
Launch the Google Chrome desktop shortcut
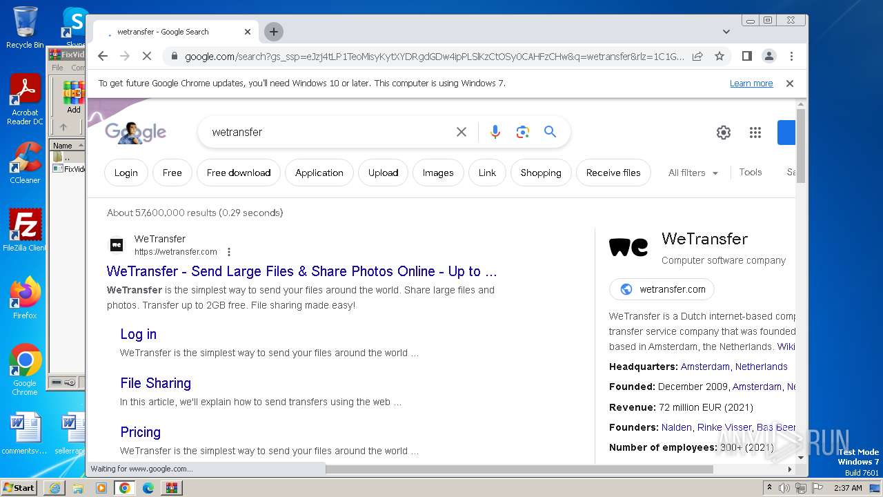click(25, 370)
